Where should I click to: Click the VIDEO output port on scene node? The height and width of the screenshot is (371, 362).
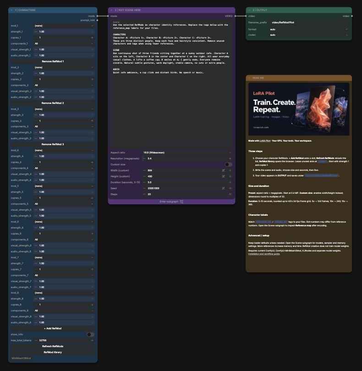click(235, 16)
